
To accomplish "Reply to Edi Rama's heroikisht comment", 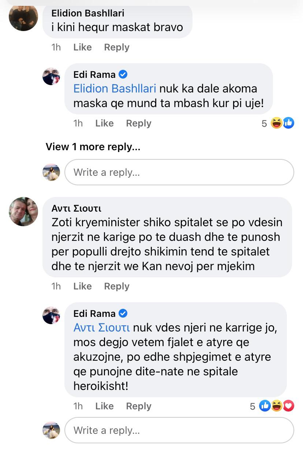I will pyautogui.click(x=139, y=406).
